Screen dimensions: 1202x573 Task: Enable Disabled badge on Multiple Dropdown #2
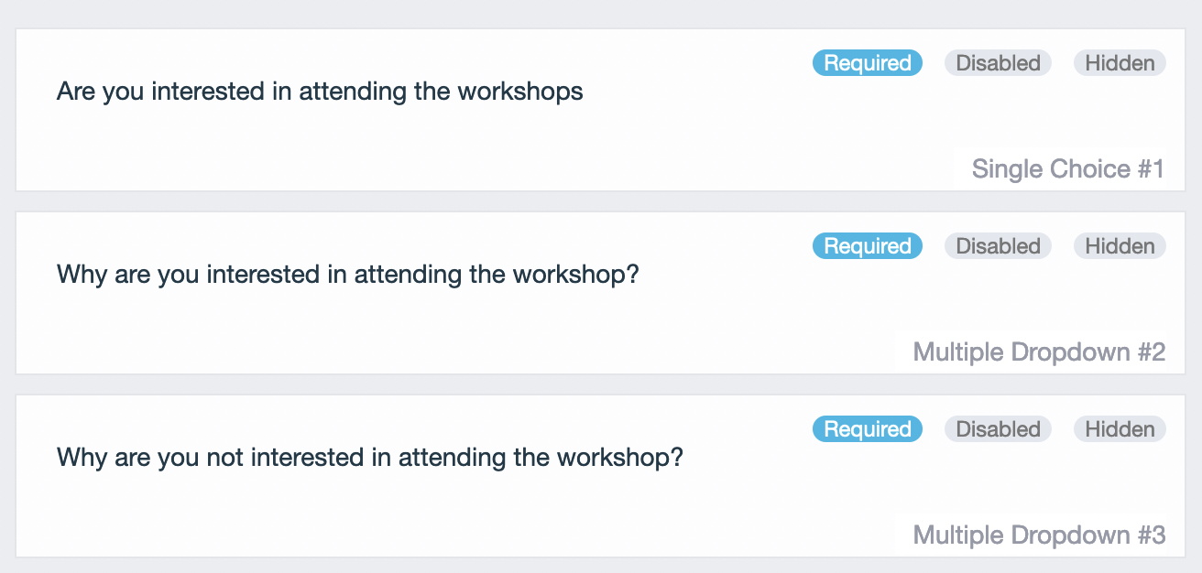[x=998, y=246]
